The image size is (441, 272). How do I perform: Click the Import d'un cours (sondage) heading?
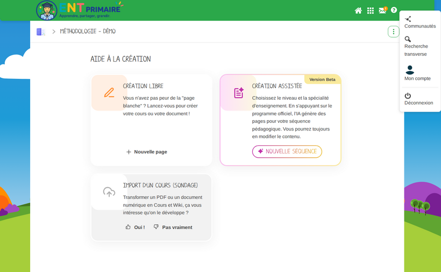coord(160,185)
